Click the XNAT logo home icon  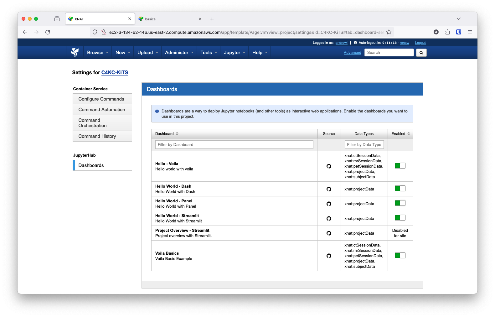click(x=75, y=52)
